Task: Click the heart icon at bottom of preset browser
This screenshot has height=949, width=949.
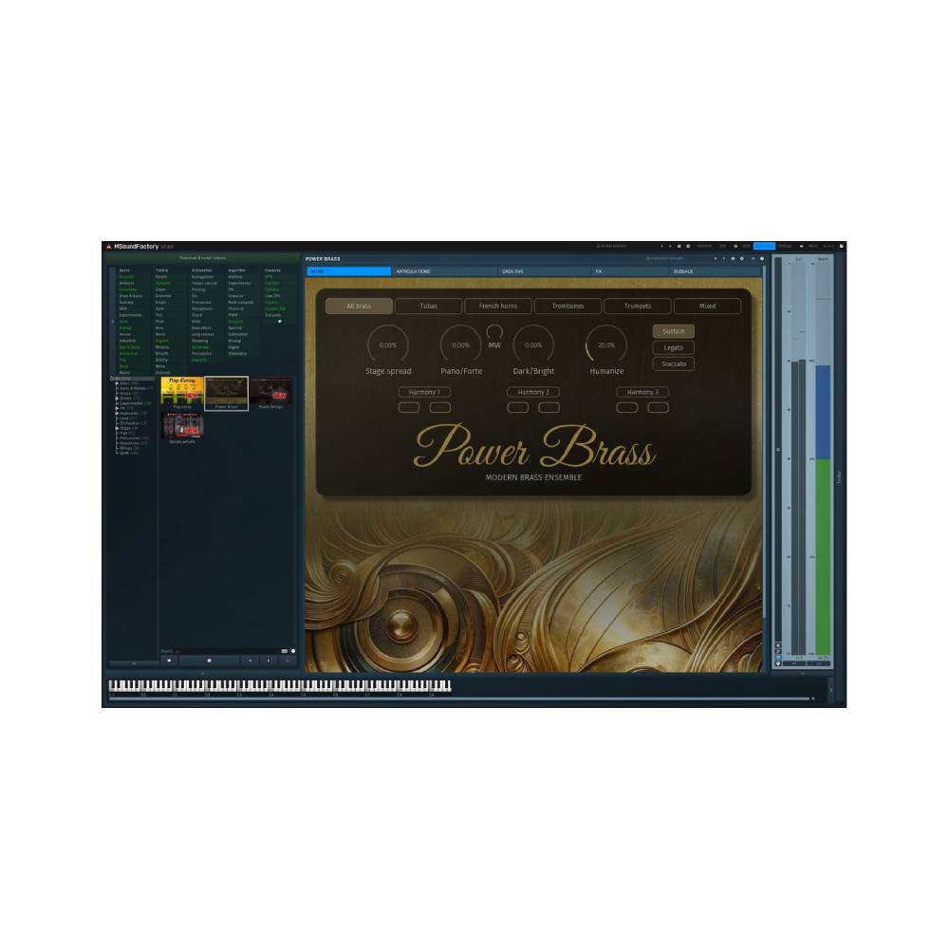Action: [x=170, y=660]
